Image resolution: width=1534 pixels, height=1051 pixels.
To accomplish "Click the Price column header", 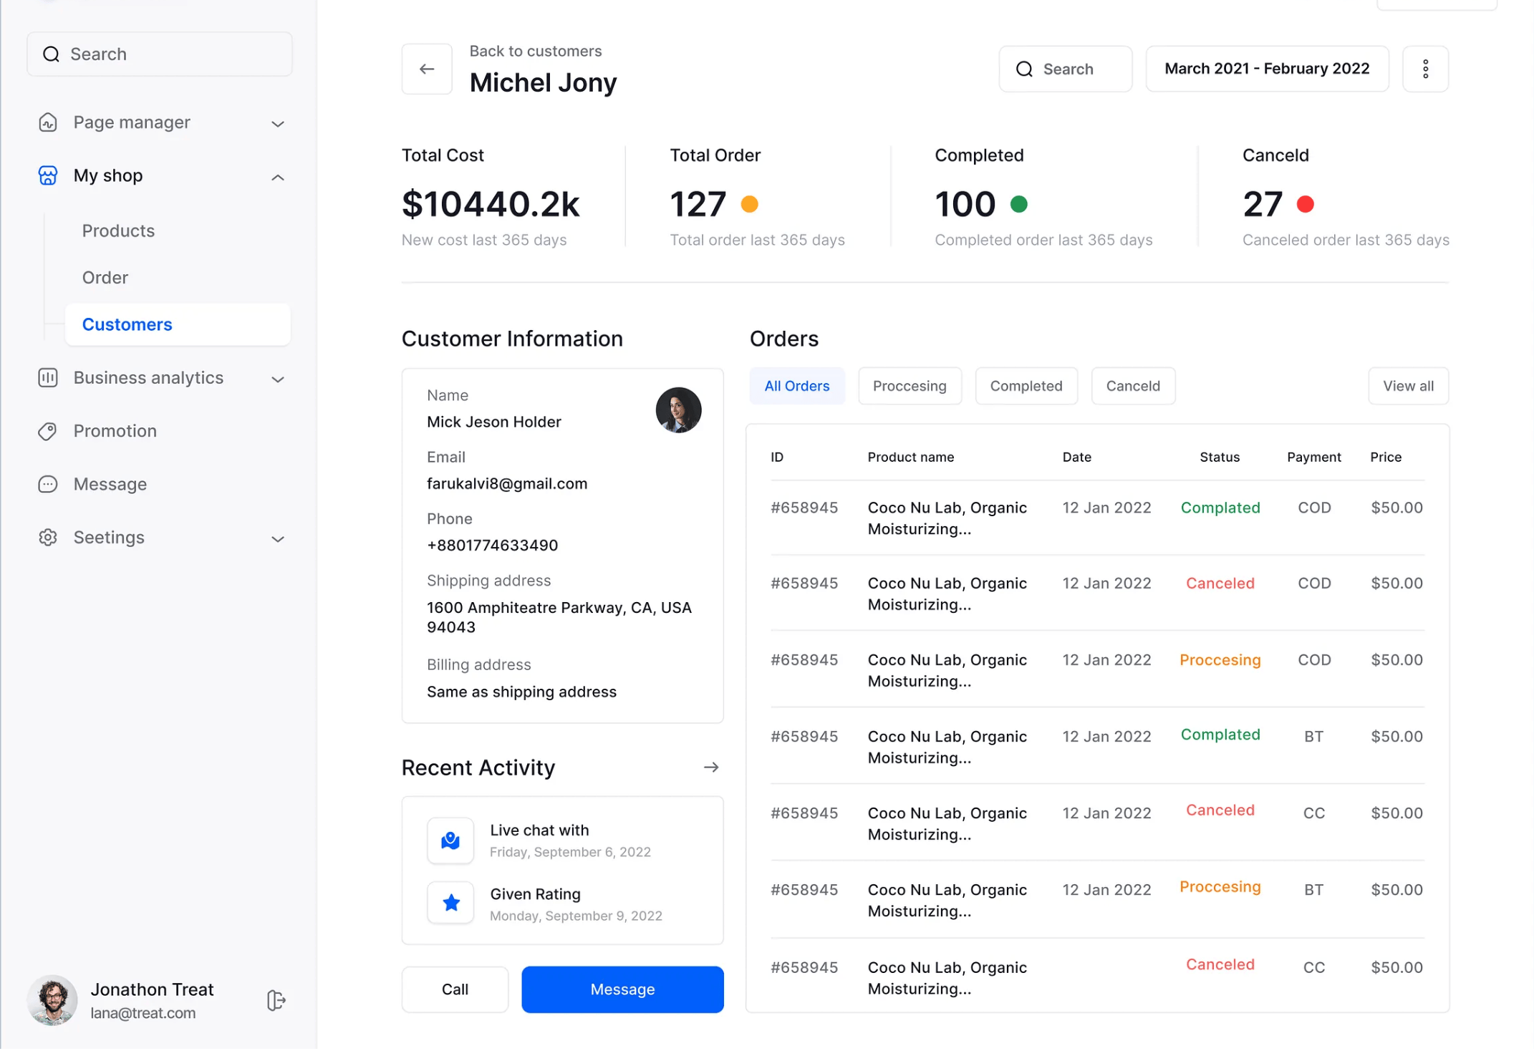I will pos(1385,457).
